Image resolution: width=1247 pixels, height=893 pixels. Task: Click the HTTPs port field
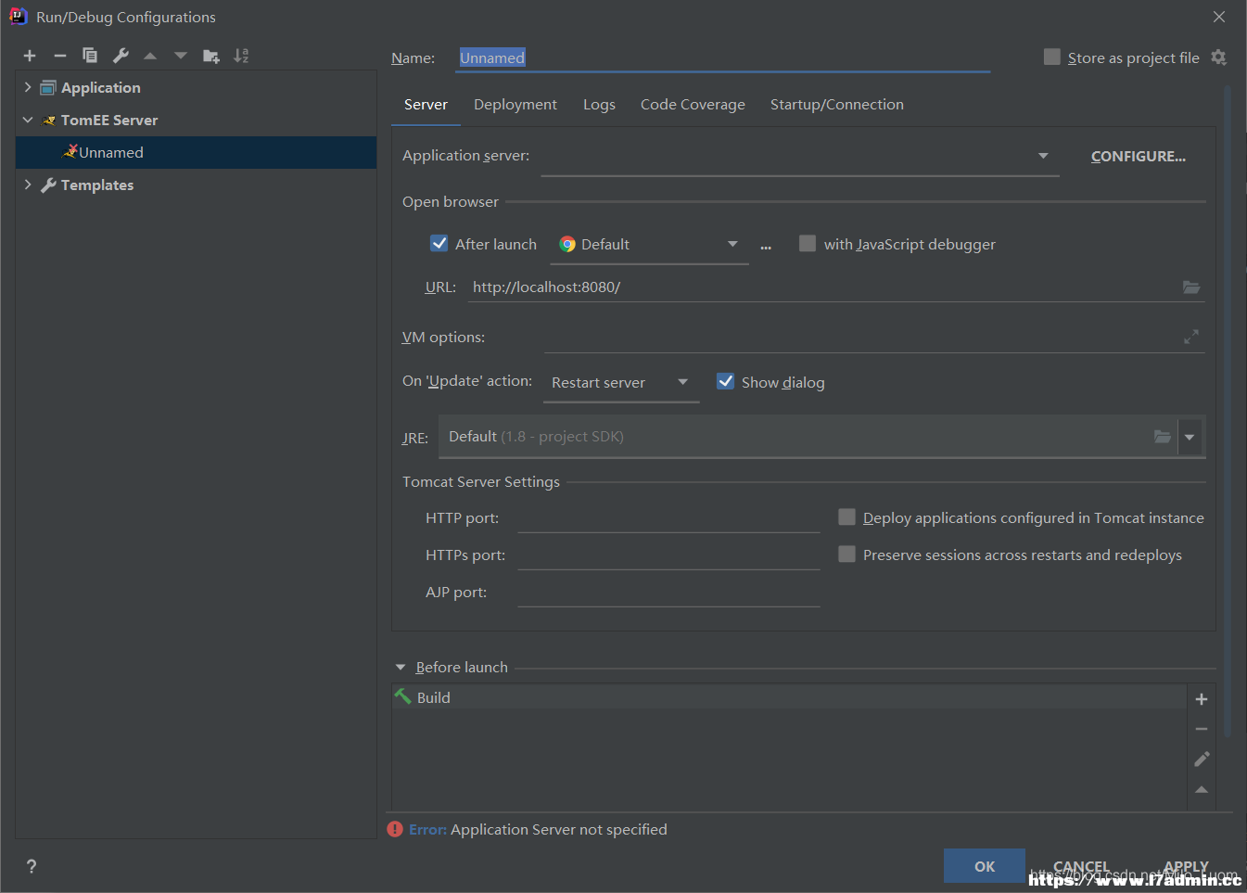[x=668, y=555]
